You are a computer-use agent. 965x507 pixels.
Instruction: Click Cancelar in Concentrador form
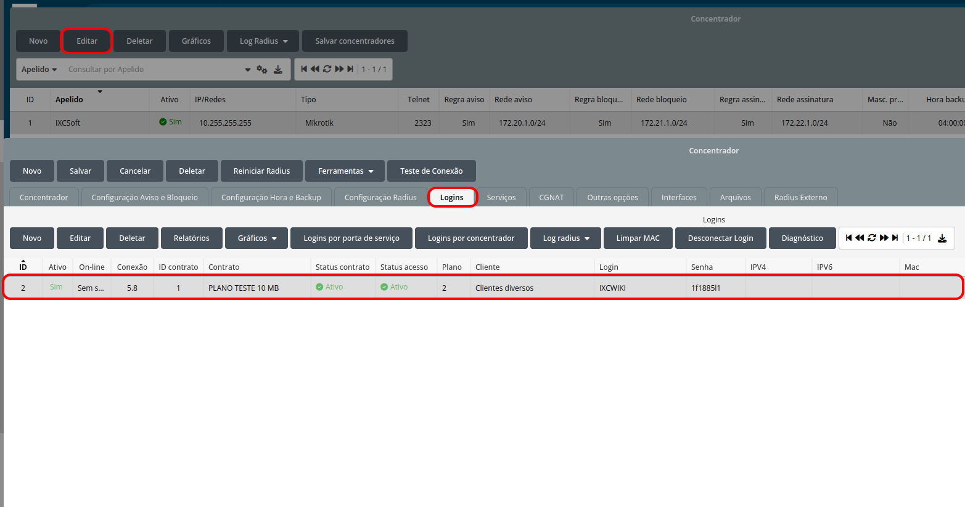tap(135, 171)
